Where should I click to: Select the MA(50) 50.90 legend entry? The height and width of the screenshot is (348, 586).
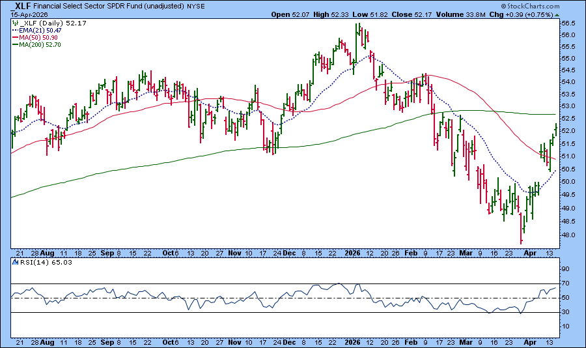point(38,37)
